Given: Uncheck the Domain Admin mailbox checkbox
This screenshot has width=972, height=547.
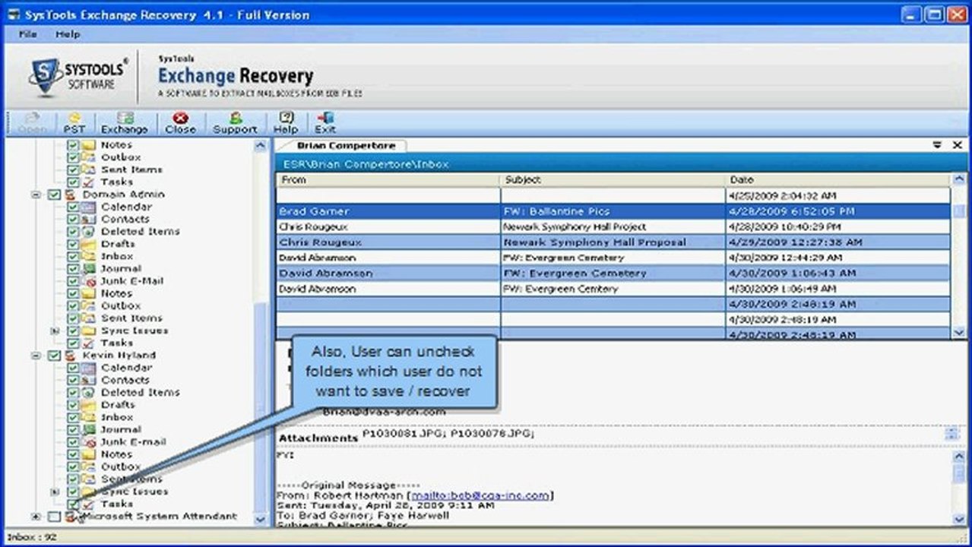Looking at the screenshot, I should (54, 194).
